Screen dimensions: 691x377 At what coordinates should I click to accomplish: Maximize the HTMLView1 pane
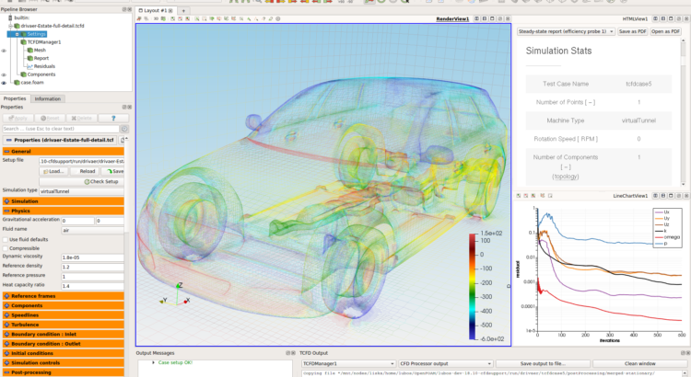(x=671, y=19)
